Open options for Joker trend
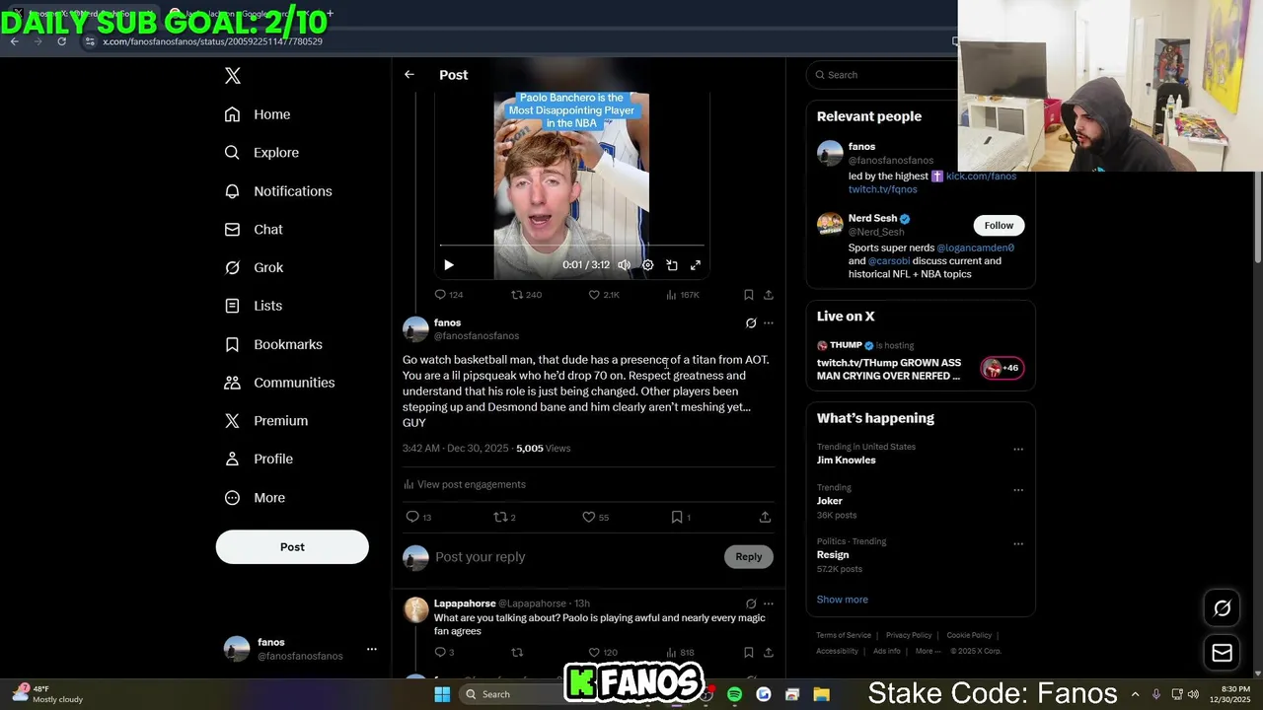This screenshot has width=1263, height=710. click(1018, 490)
